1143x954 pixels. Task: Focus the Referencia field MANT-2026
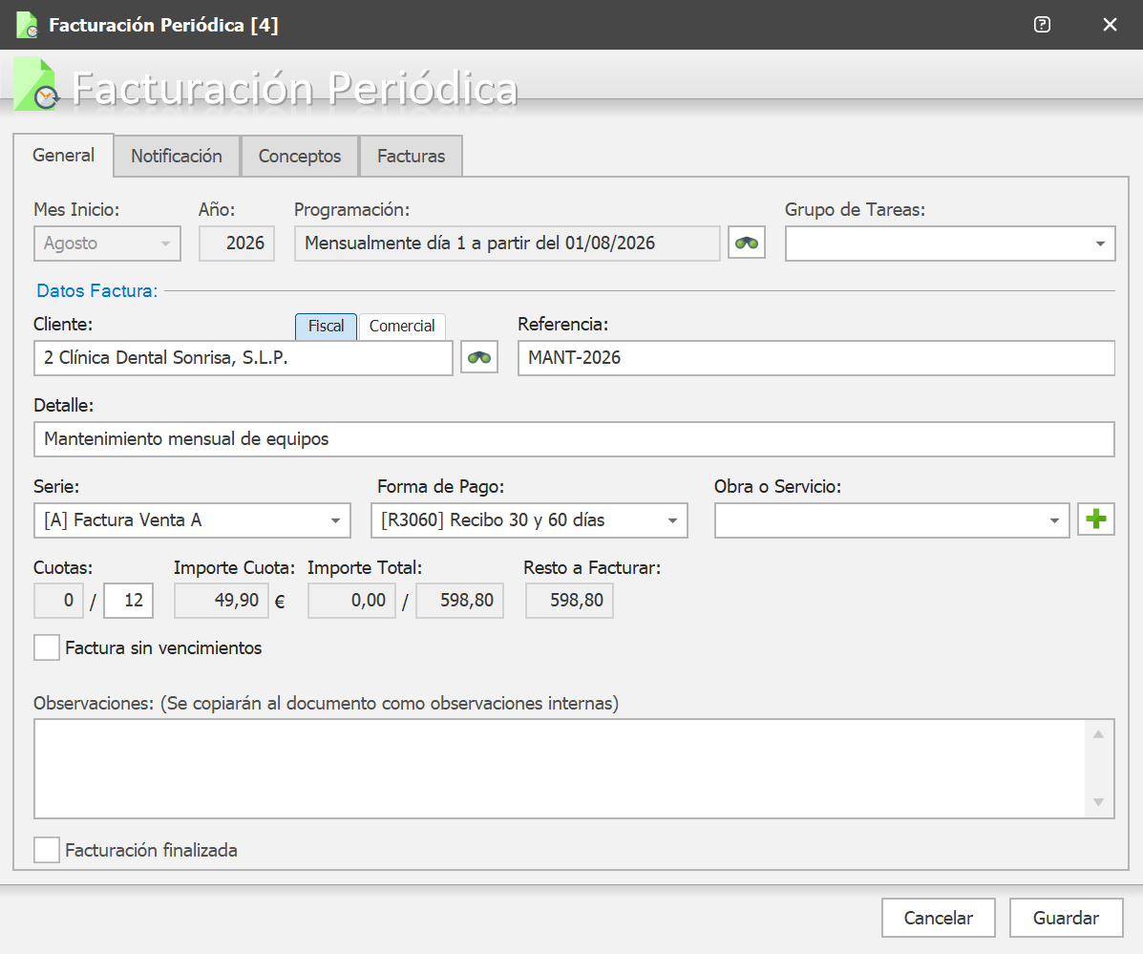[x=816, y=358]
